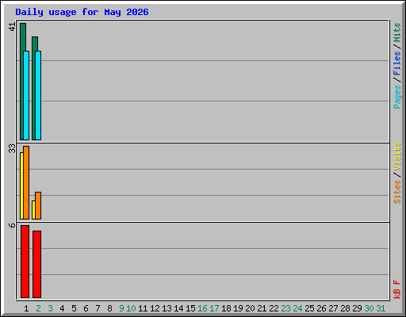Click day label 27 on the x-axis
The width and height of the screenshot is (406, 317).
pos(333,308)
